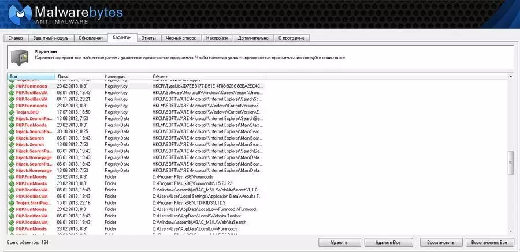The image size is (520, 252).
Task: Click the Восстановить Все button
Action: (489, 242)
